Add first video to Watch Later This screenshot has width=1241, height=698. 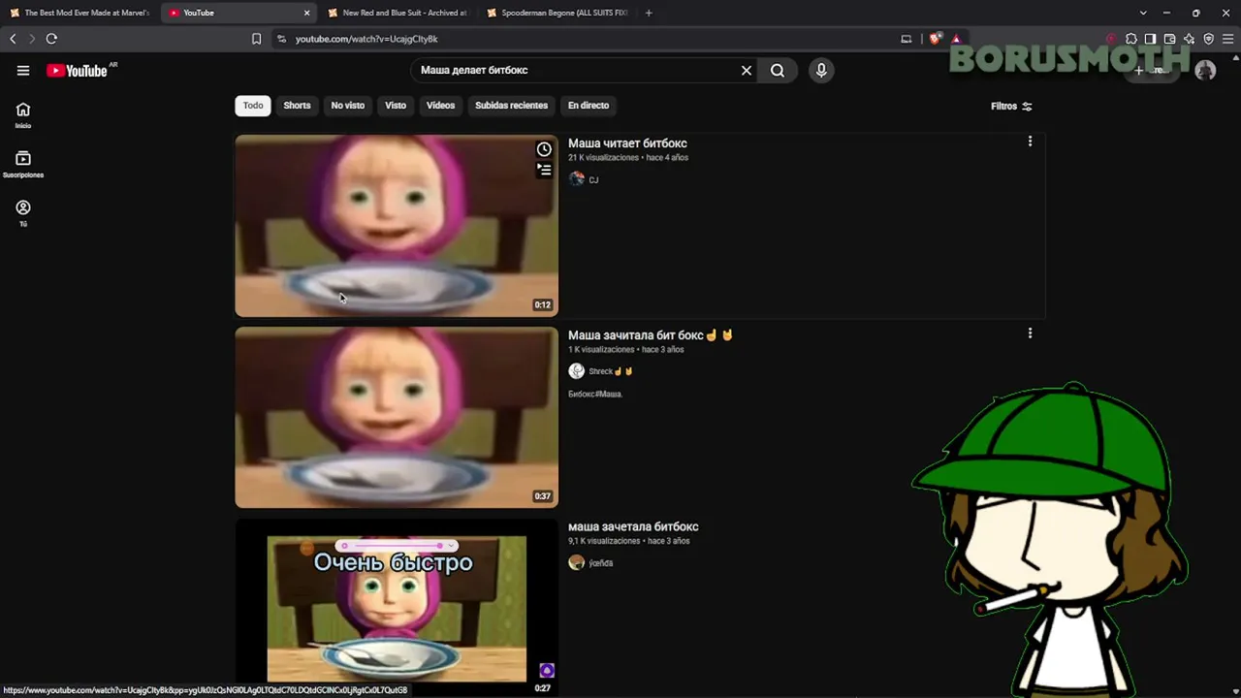(x=544, y=149)
